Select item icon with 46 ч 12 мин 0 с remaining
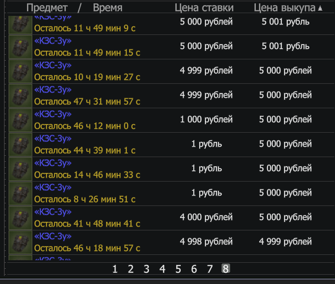The image size is (335, 284). [x=20, y=120]
